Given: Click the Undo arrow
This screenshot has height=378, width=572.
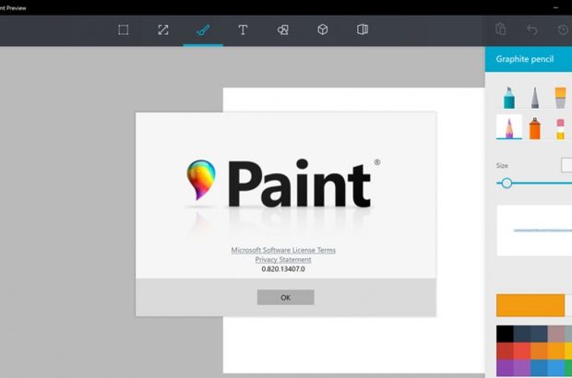Looking at the screenshot, I should click(x=532, y=30).
